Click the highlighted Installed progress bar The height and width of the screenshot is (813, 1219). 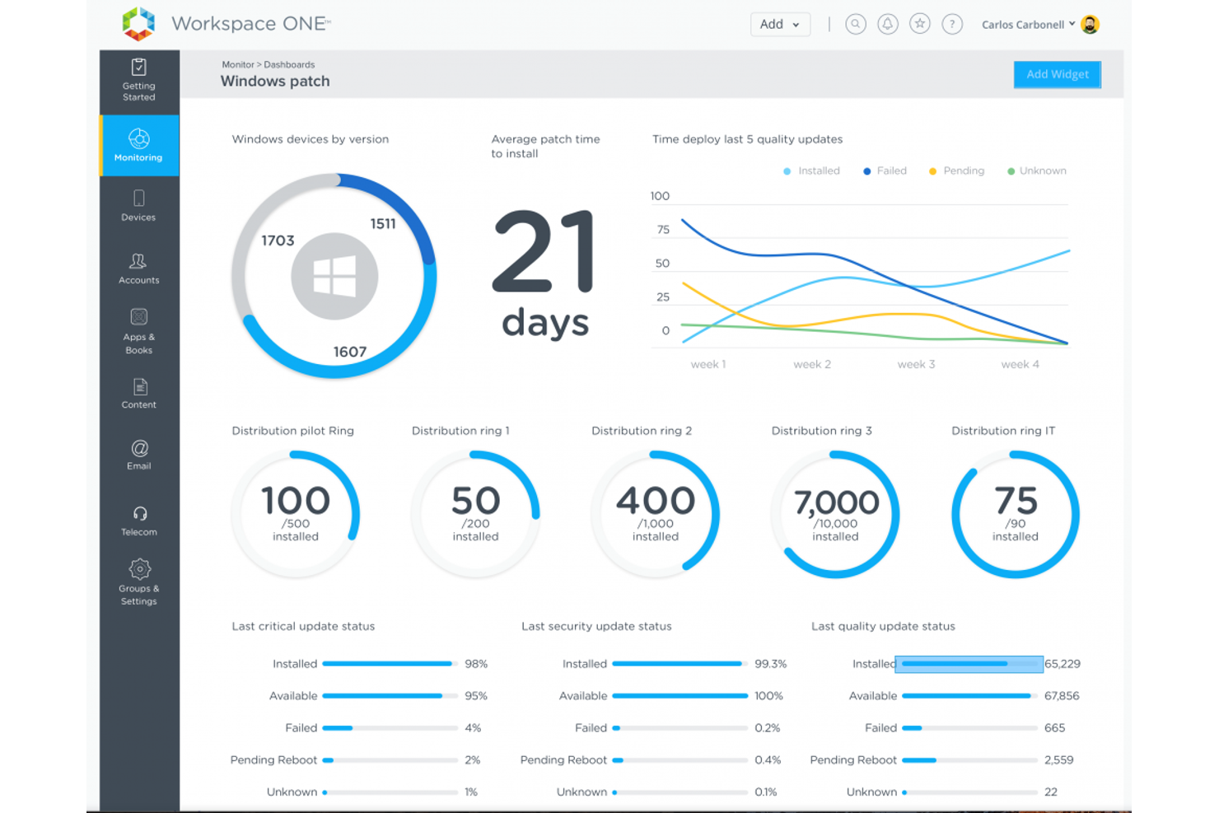pos(969,663)
